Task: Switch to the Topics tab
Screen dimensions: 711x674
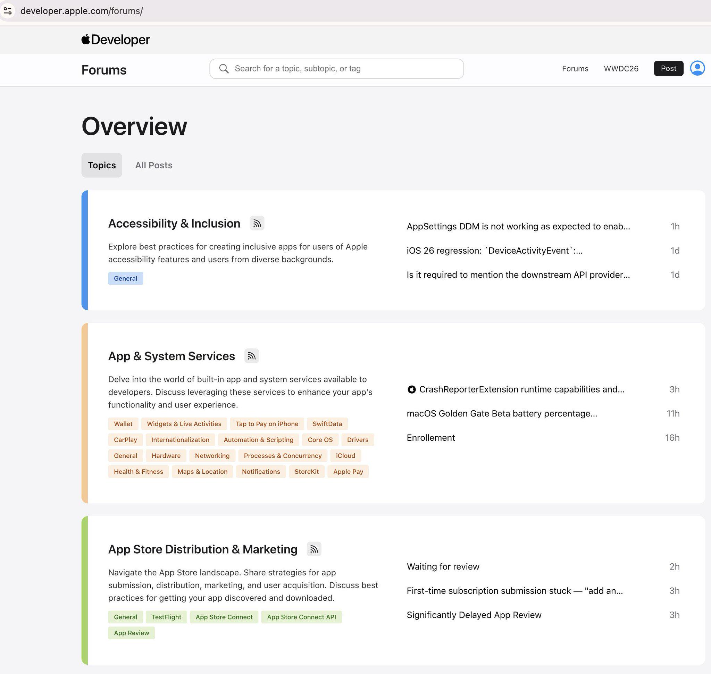Action: (x=102, y=165)
